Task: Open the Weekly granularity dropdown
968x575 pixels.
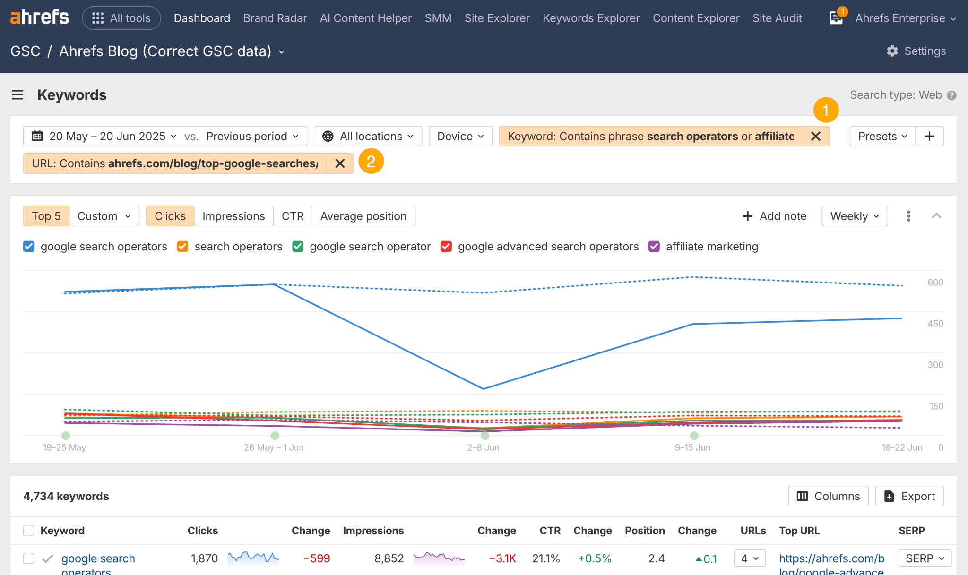Action: [854, 216]
